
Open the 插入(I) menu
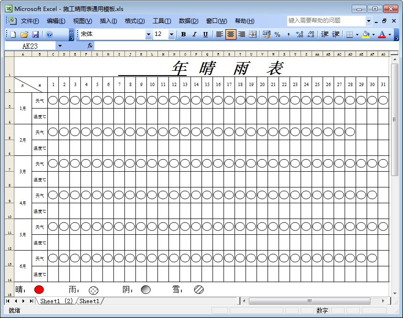(108, 21)
